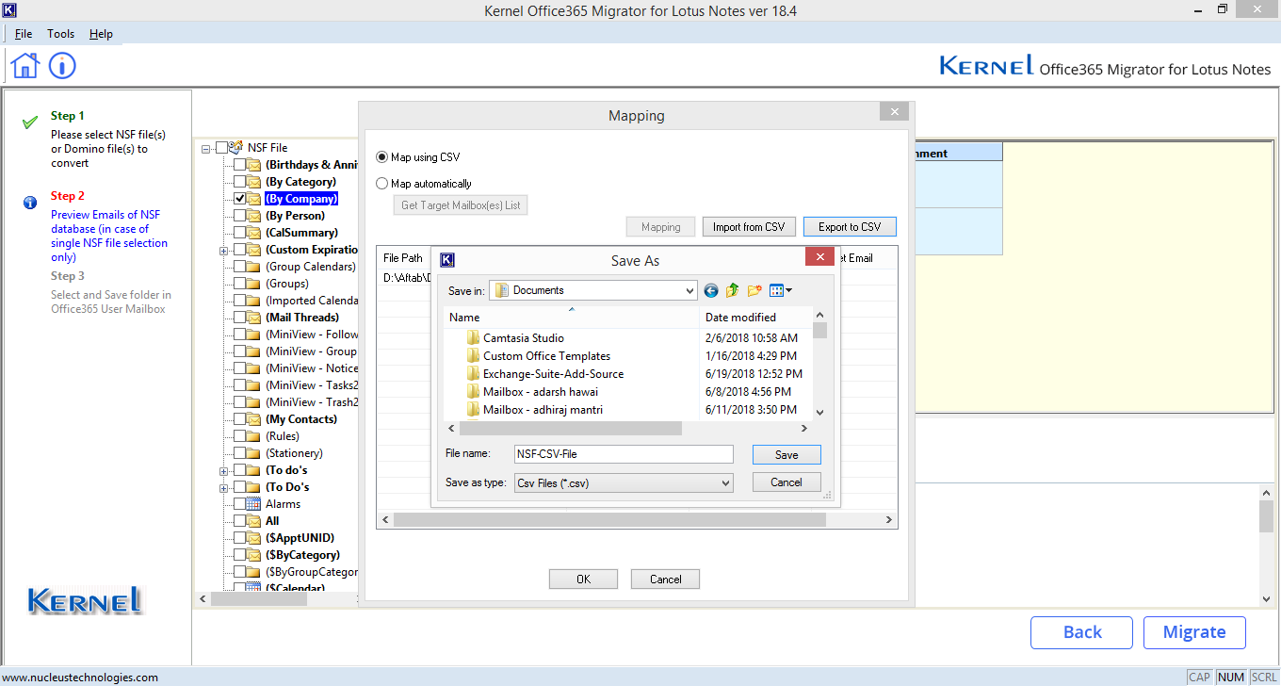Screen dimensions: 1281x686
Task: Create New Folder icon in Save As dialog
Action: click(x=754, y=290)
